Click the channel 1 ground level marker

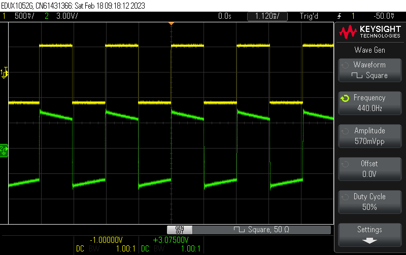4,72
